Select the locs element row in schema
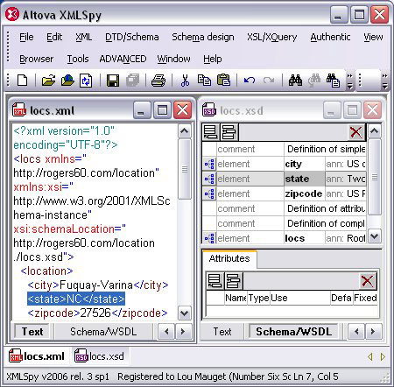 [284, 238]
